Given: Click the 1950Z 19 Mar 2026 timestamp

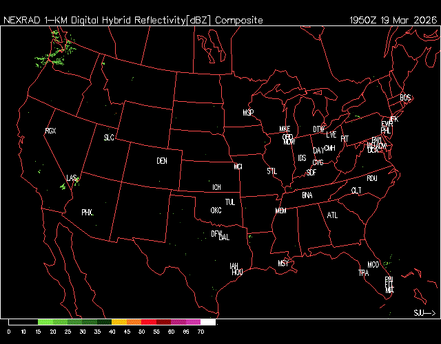Looking at the screenshot, I should click(x=393, y=20).
